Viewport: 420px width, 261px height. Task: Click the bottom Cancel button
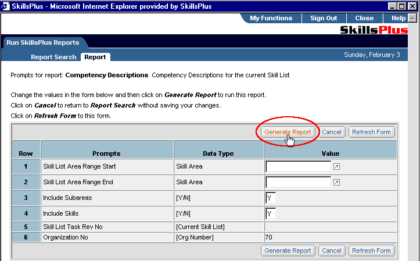332,251
